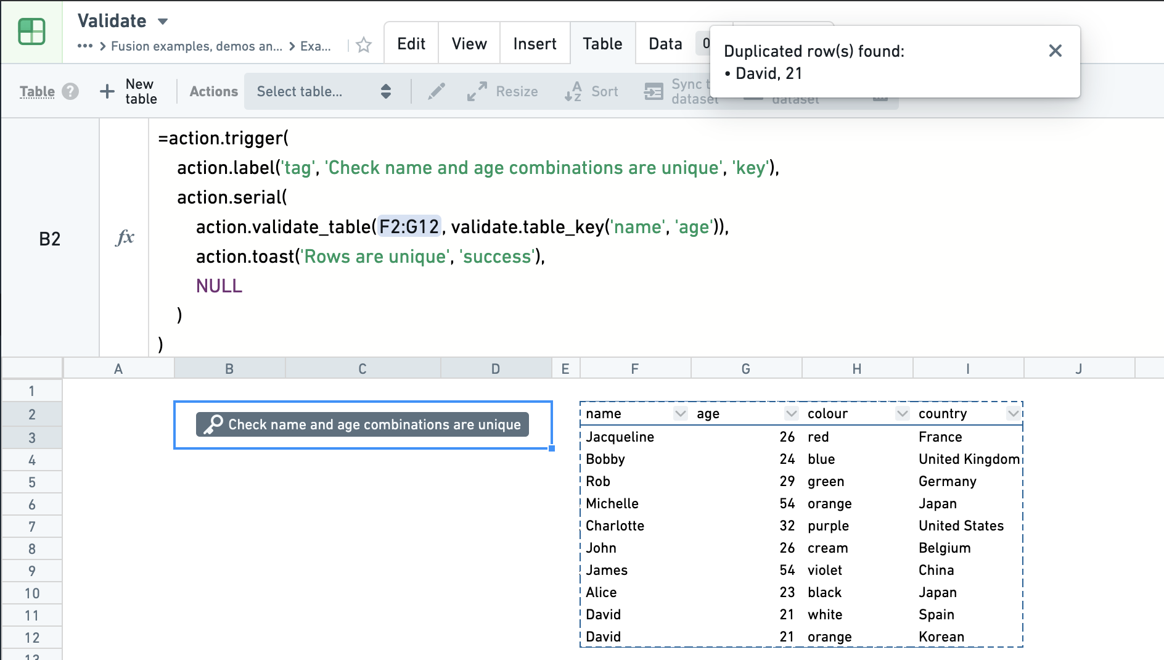1164x660 pixels.
Task: Open the country column filter dropdown
Action: [1013, 413]
